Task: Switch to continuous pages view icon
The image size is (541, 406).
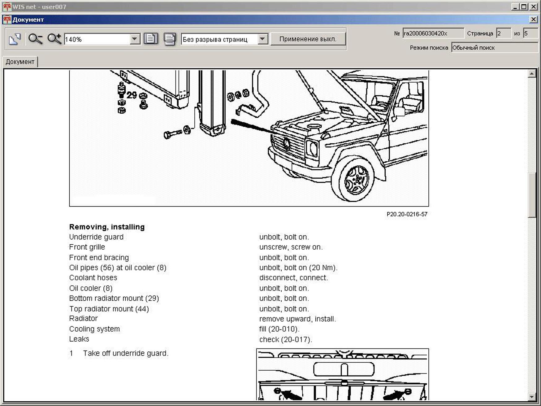Action: click(170, 39)
